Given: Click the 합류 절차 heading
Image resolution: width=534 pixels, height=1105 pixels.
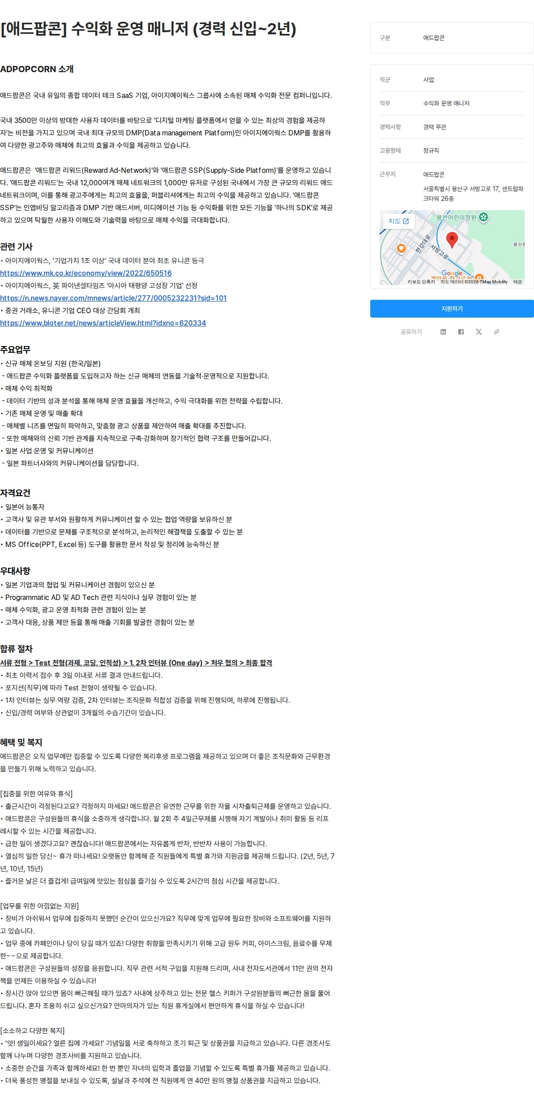Looking at the screenshot, I should 16,649.
